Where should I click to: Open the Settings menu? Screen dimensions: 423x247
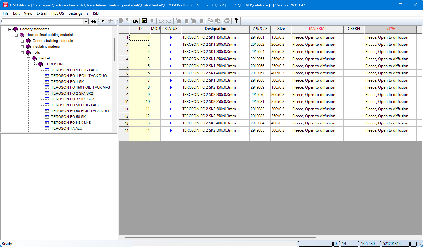coord(75,13)
